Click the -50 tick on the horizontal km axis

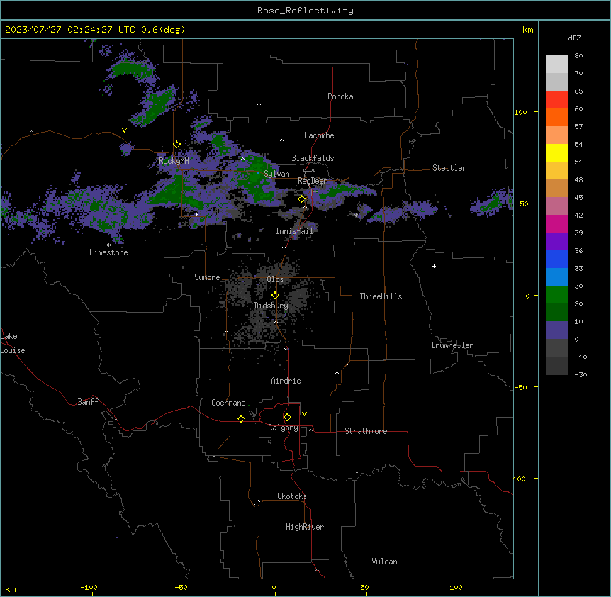(181, 587)
